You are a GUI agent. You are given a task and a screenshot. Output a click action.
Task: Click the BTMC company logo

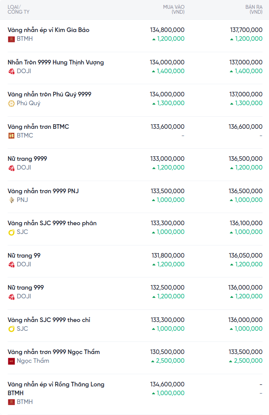11,136
